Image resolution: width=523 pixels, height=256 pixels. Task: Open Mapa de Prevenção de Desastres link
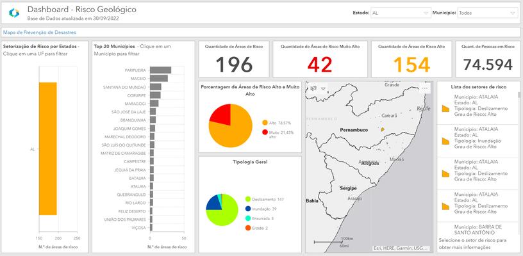point(40,32)
